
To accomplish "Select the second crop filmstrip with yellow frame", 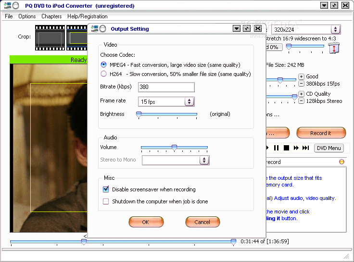I will coord(77,37).
